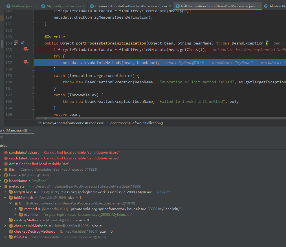Image resolution: width=286 pixels, height=247 pixels.
Task: Click 'metadata.checkConfigMembers' on line 150
Action: click(x=84, y=17)
